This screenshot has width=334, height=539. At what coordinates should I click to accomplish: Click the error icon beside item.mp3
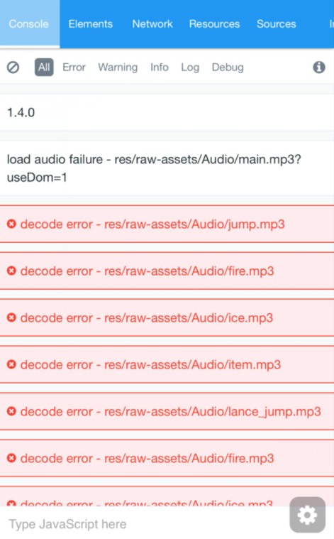click(11, 364)
